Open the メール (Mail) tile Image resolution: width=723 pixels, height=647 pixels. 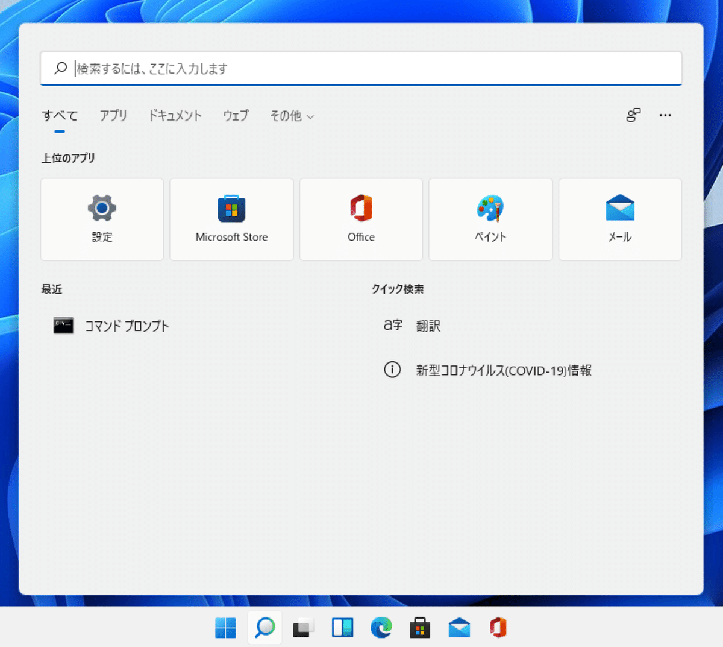click(619, 219)
